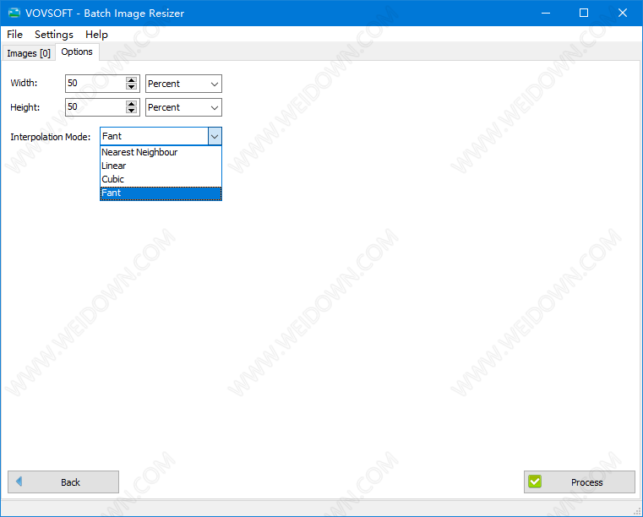The width and height of the screenshot is (643, 517).
Task: Increase Width with the up arrow
Action: (131, 80)
